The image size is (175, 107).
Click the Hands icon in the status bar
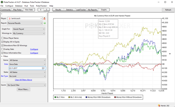[x=159, y=105]
